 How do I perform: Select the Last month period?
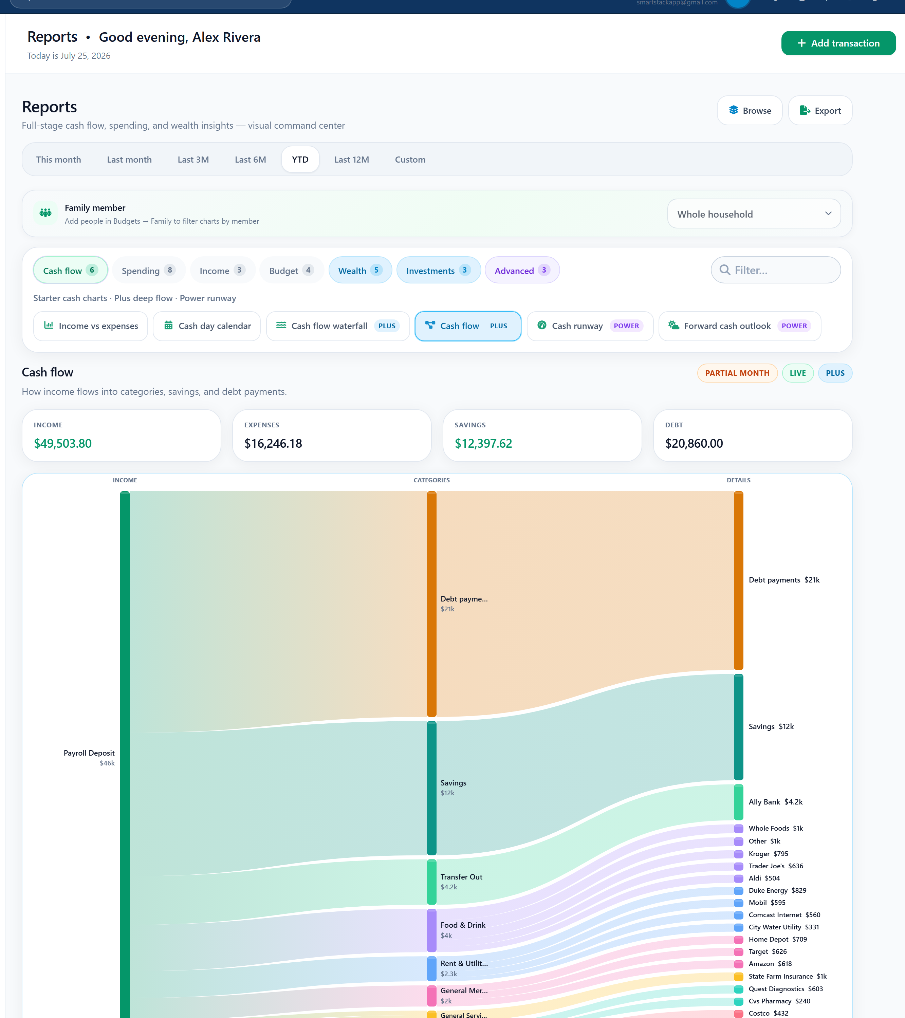pyautogui.click(x=129, y=160)
